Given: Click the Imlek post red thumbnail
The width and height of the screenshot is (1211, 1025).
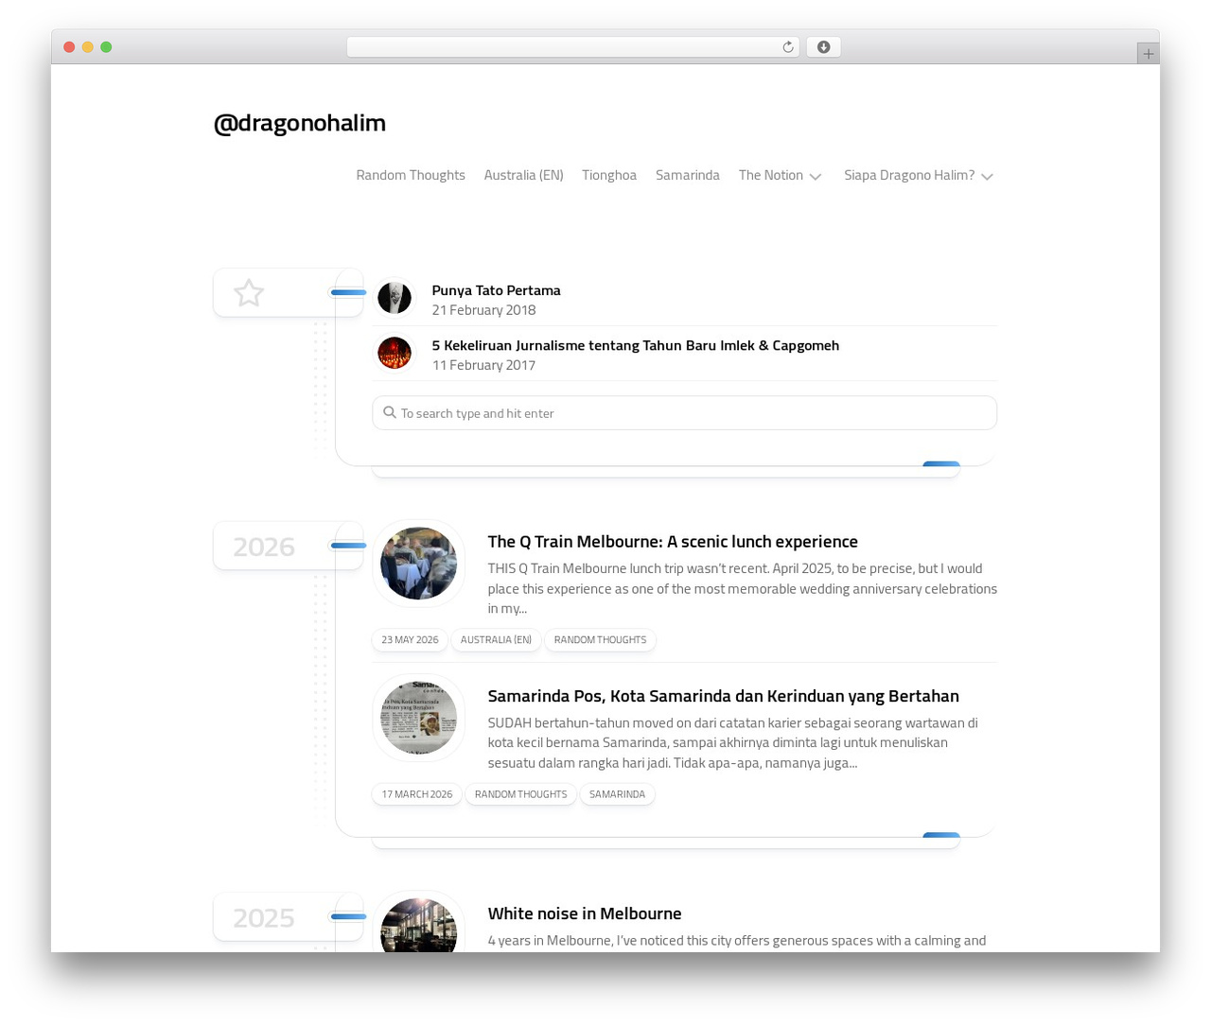Looking at the screenshot, I should click(395, 353).
